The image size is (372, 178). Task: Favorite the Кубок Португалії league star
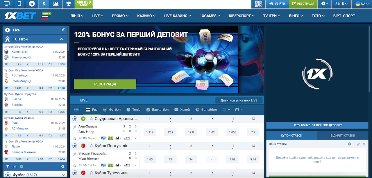coord(91,146)
